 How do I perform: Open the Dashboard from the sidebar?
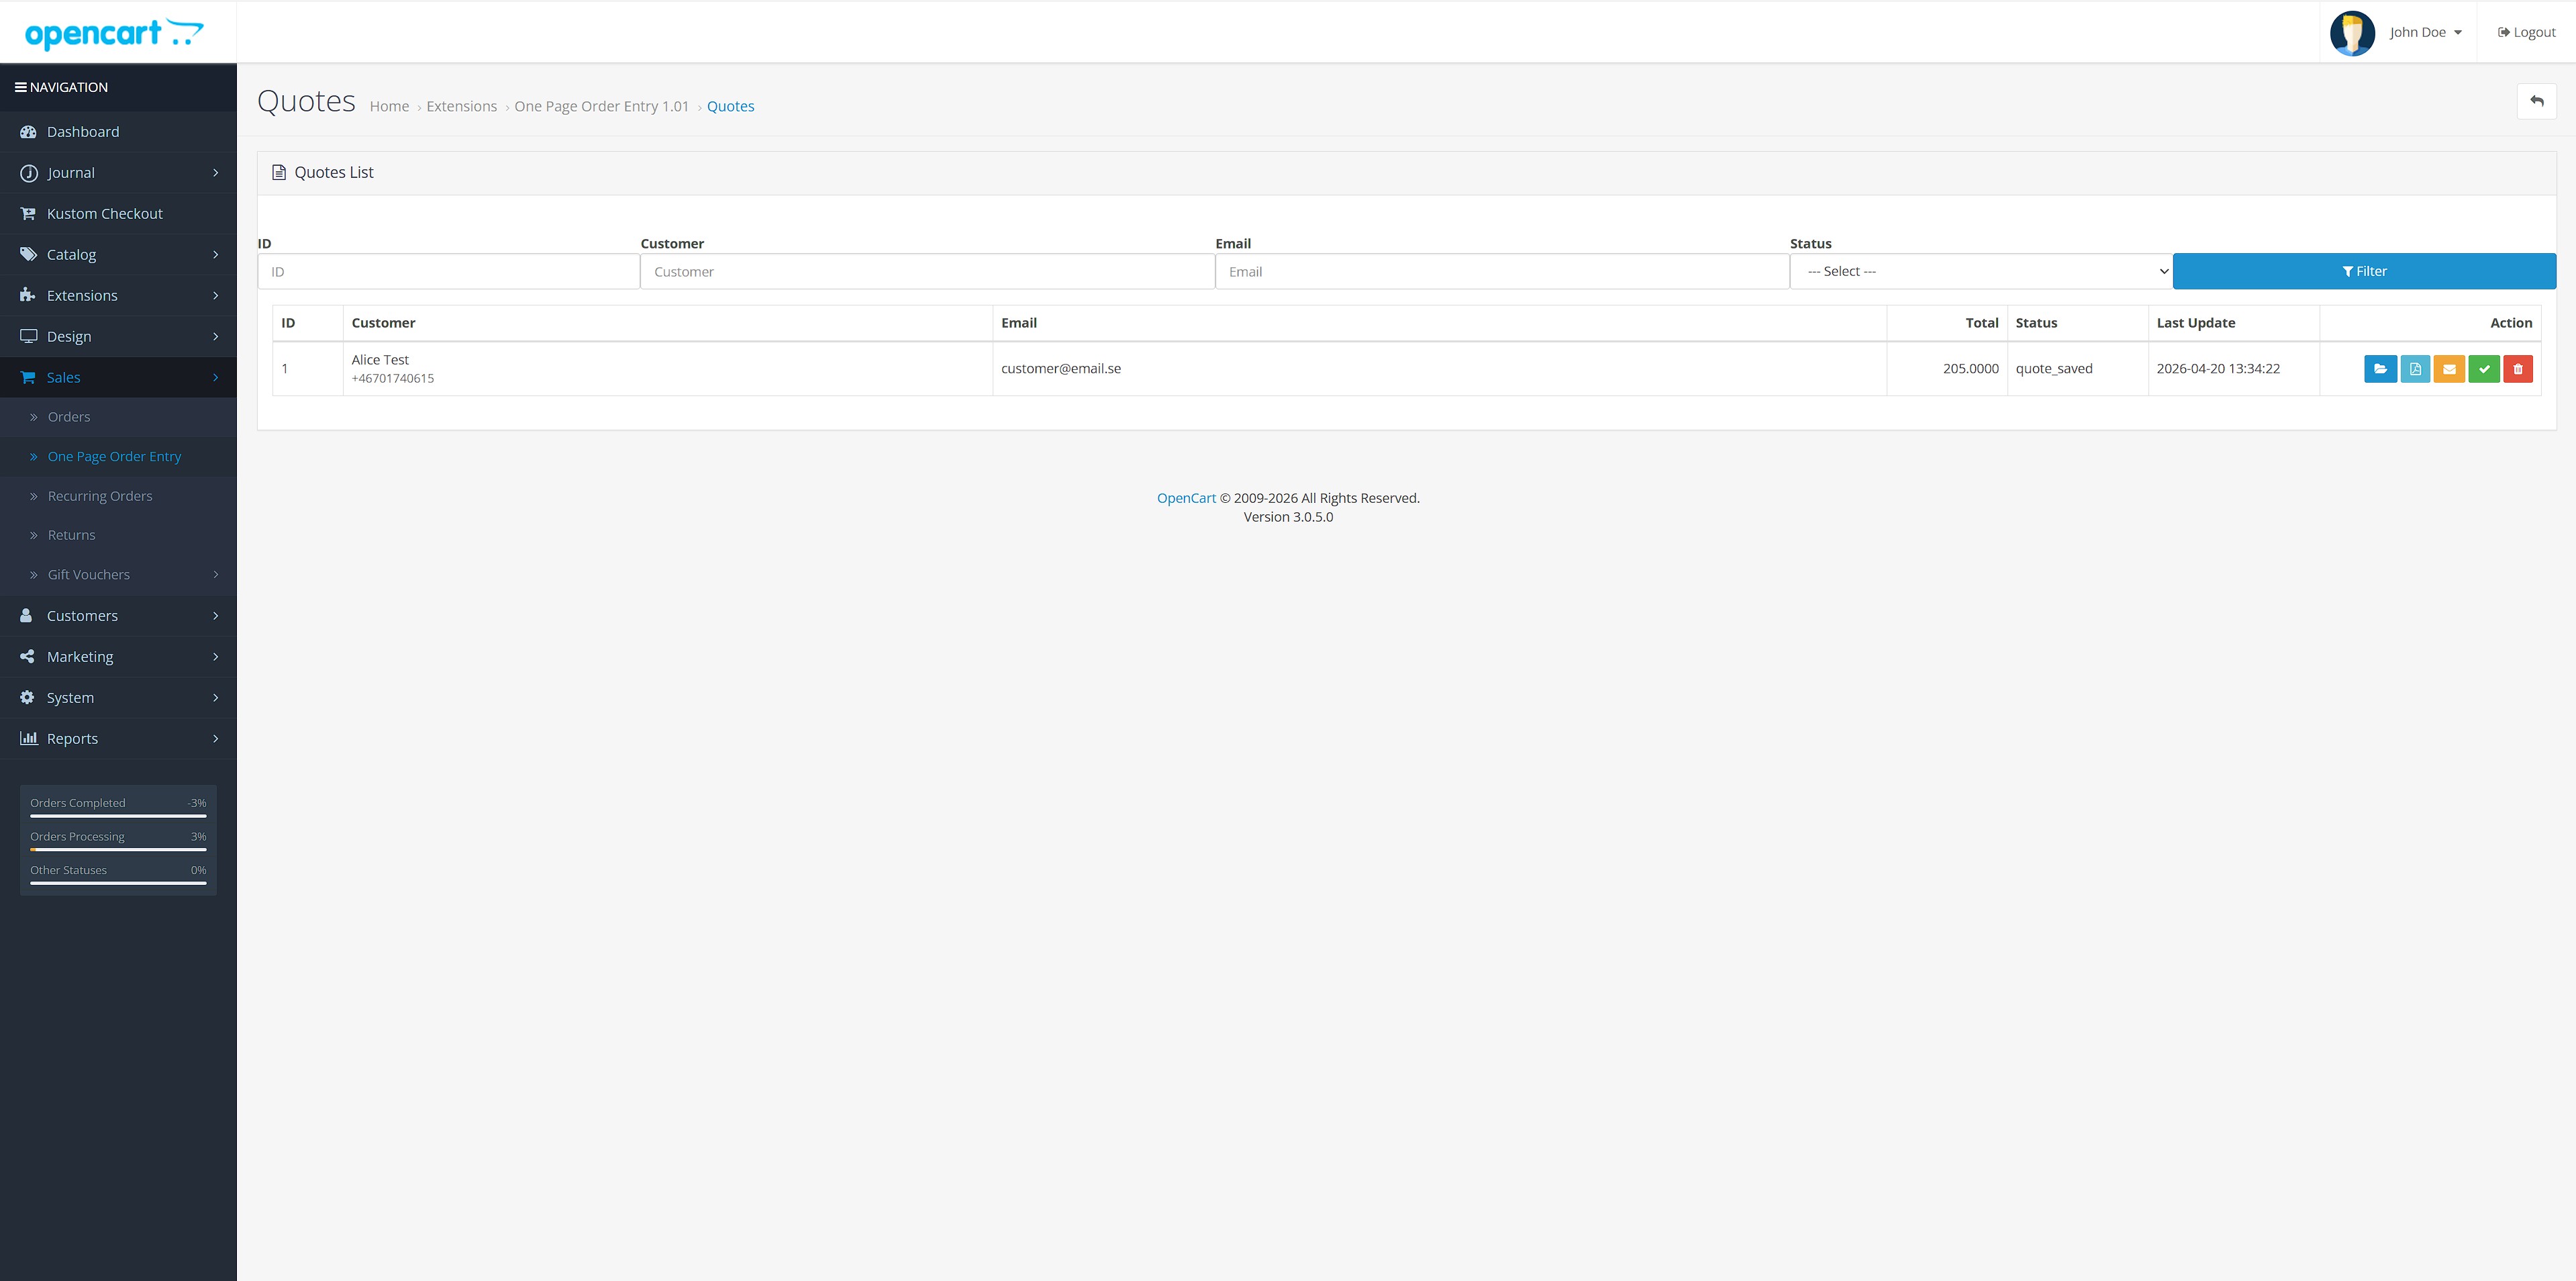point(83,131)
